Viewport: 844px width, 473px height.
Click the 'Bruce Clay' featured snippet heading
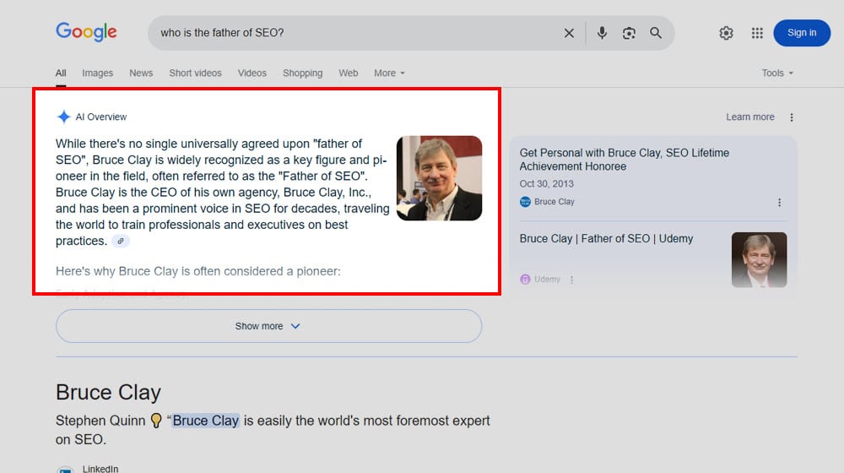point(108,392)
